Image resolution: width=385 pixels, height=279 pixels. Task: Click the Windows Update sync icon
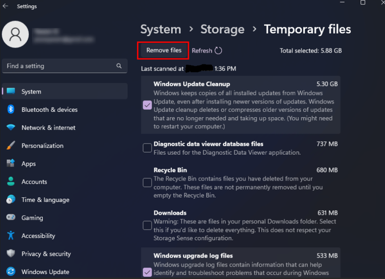point(11,271)
